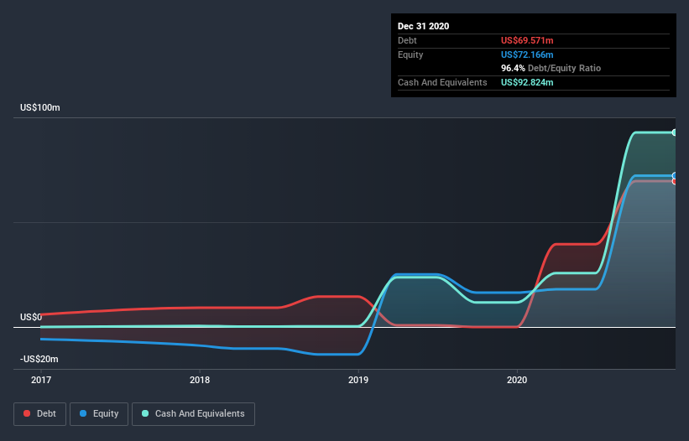Click the blue Equity endpoint marker on the chart
The width and height of the screenshot is (689, 441).
tap(674, 175)
